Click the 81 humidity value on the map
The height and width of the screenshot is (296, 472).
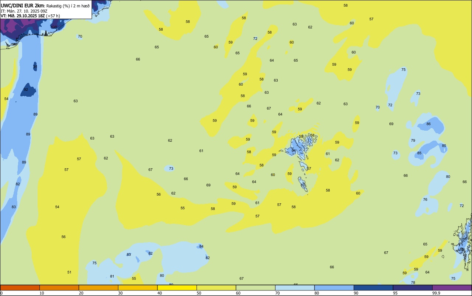point(112,276)
